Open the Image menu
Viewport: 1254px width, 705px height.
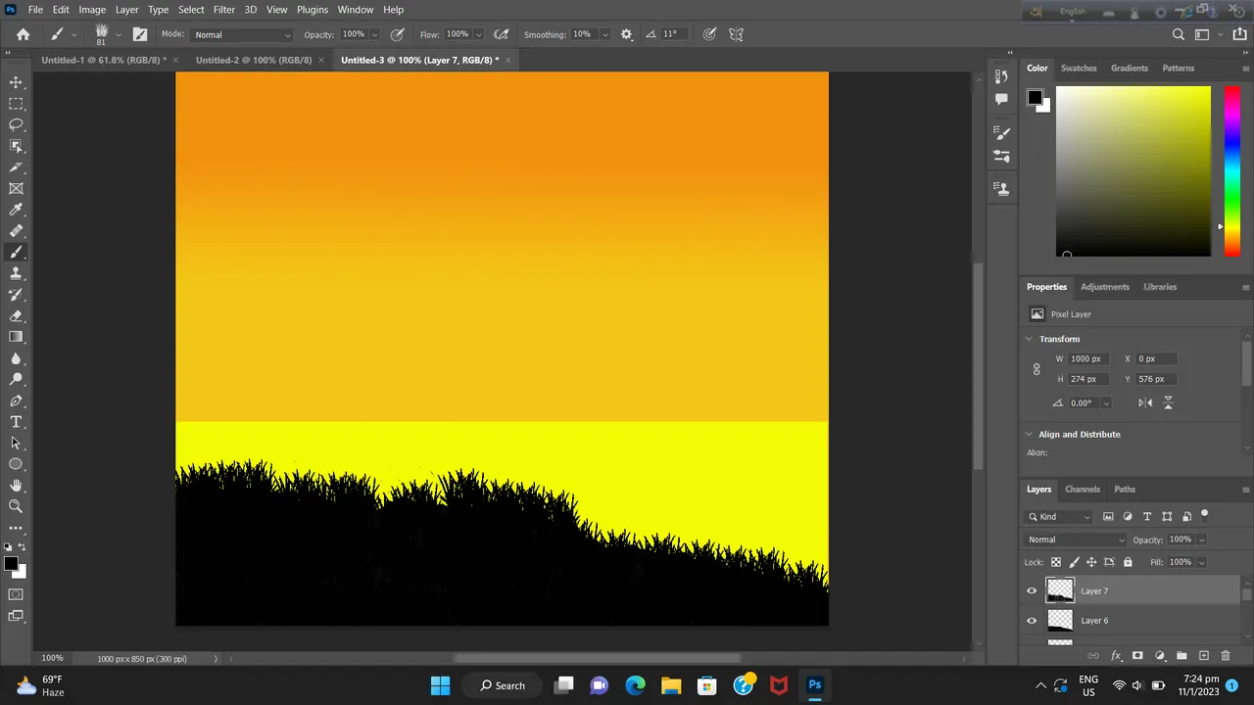coord(92,10)
